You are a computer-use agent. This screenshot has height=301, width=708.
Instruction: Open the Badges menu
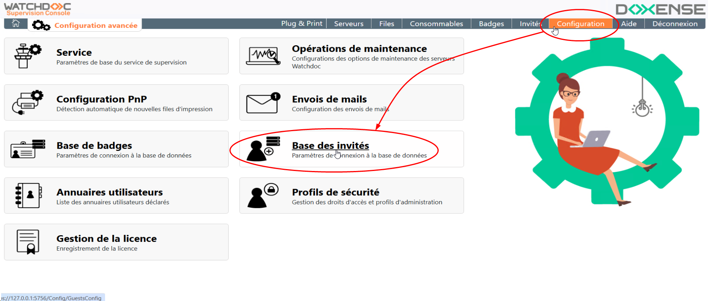[491, 24]
